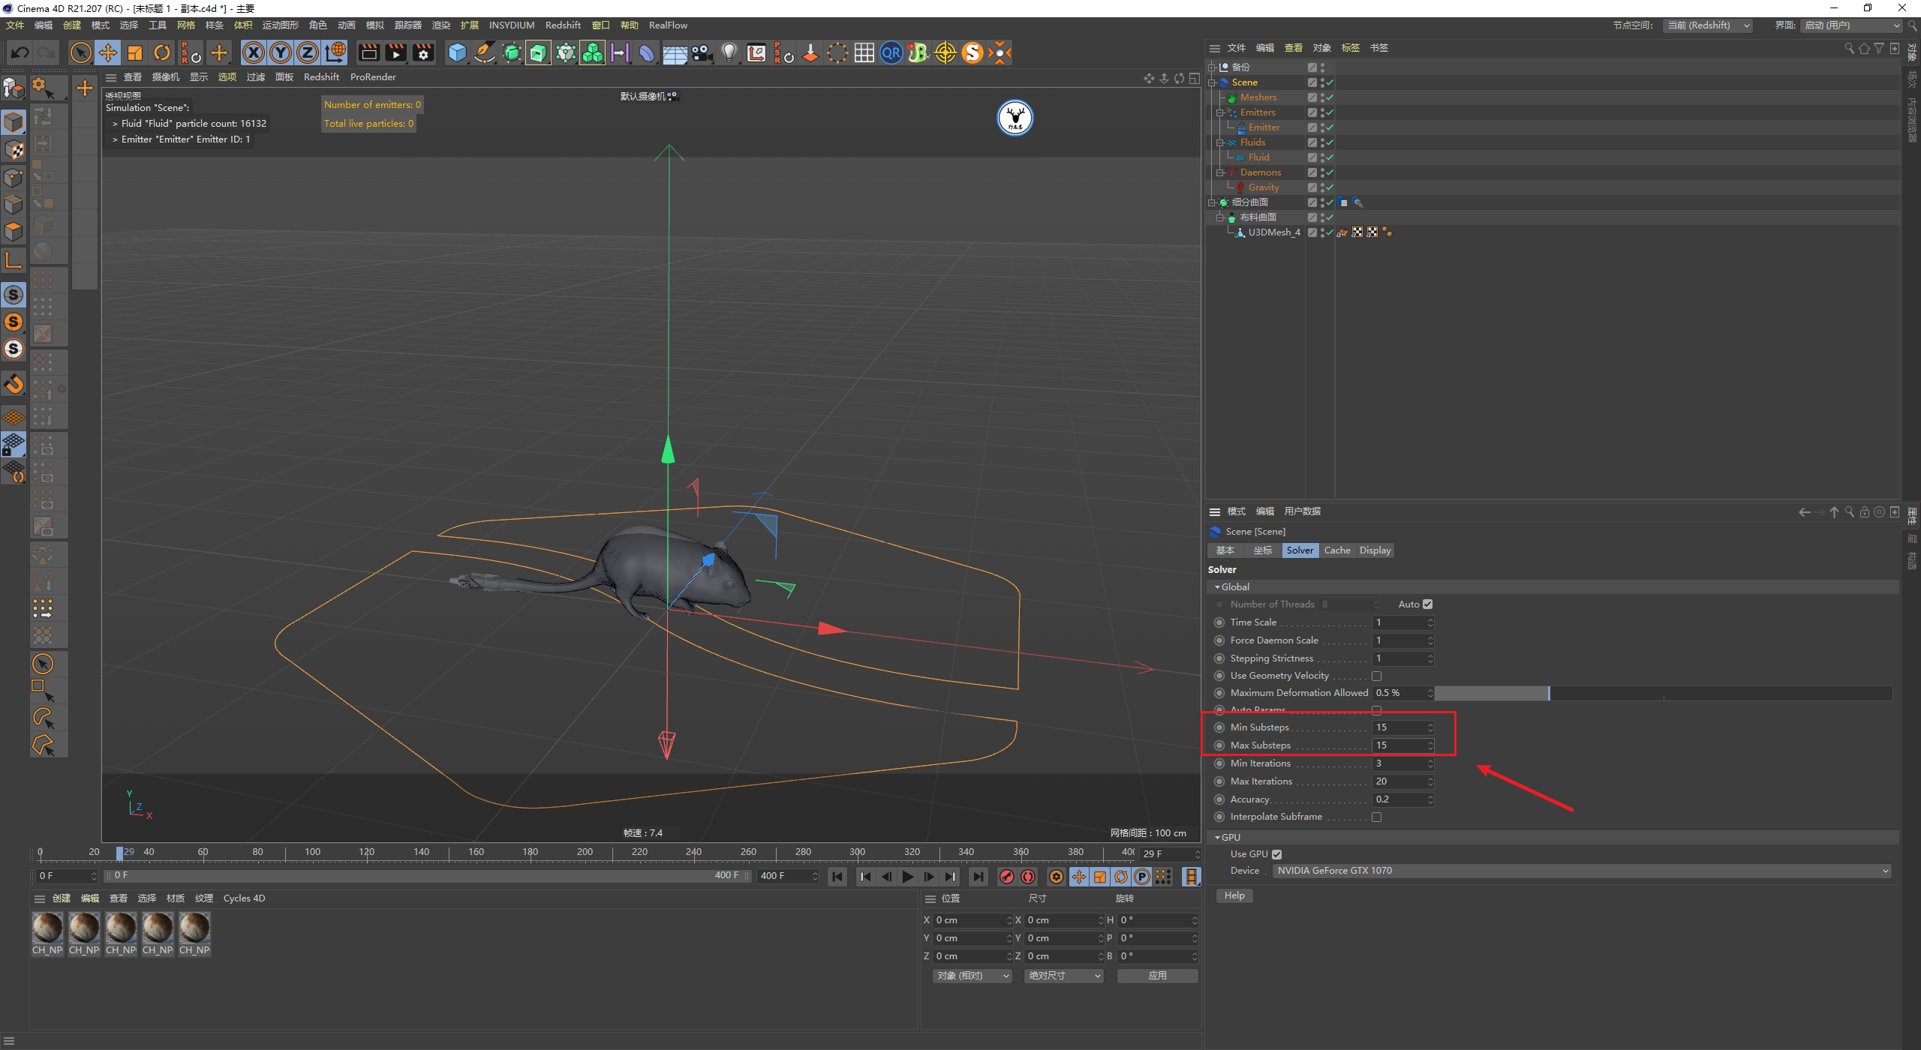
Task: Click the Help button
Action: [x=1234, y=895]
